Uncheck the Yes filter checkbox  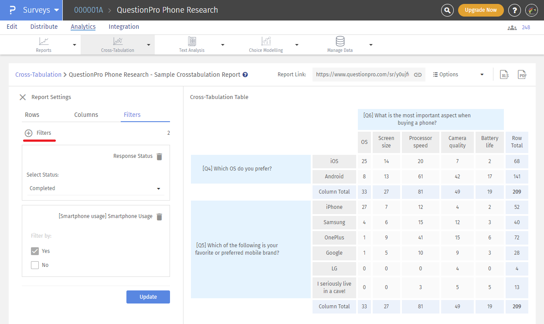(x=35, y=251)
